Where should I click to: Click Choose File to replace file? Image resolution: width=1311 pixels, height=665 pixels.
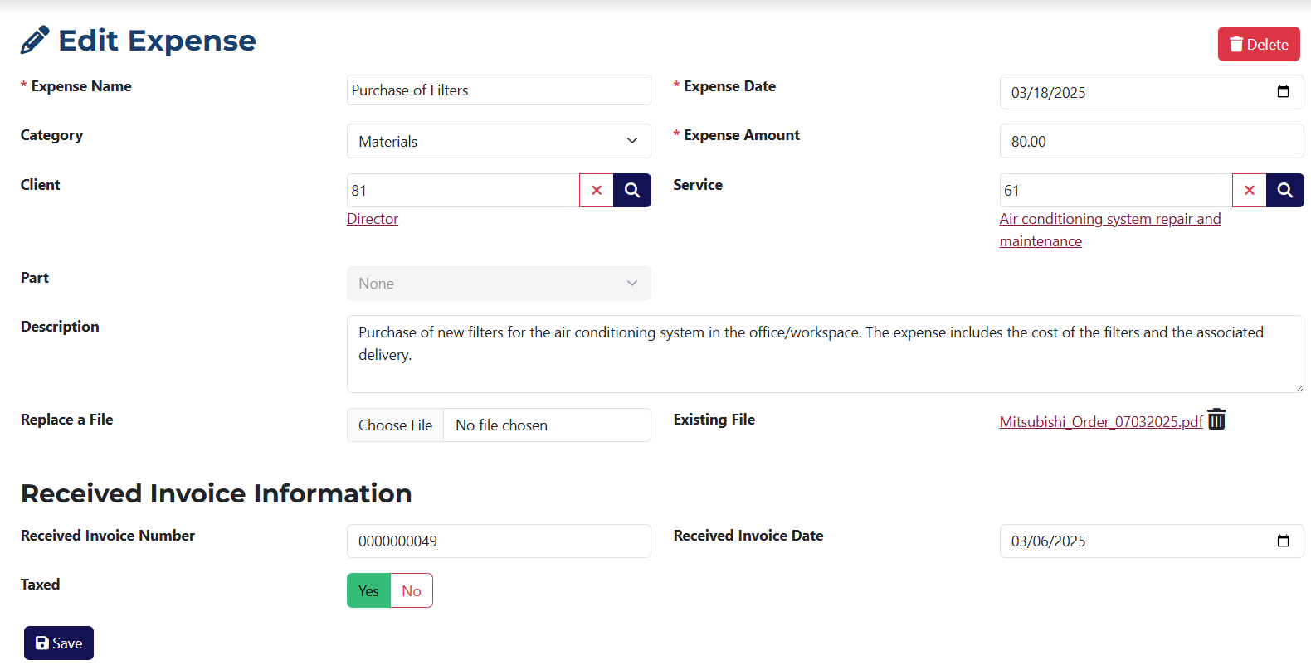pos(396,425)
